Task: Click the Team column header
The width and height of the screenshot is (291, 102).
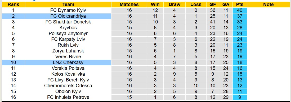Action: click(68, 5)
